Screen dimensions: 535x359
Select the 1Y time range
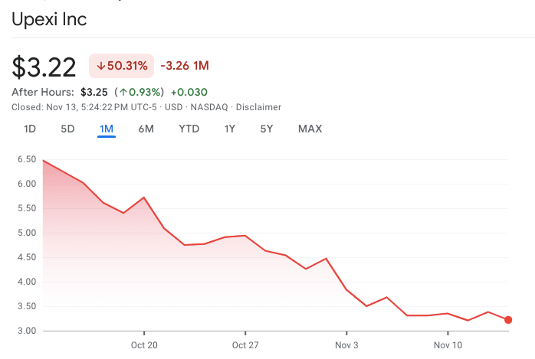tap(229, 129)
